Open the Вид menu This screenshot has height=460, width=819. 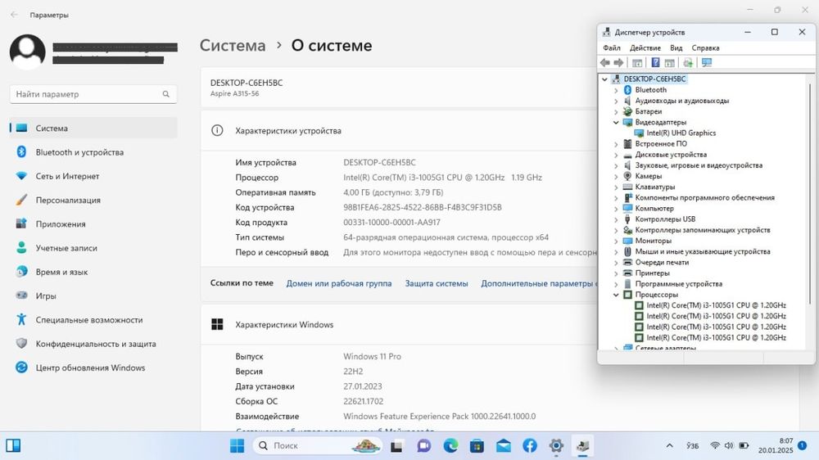[x=676, y=47]
